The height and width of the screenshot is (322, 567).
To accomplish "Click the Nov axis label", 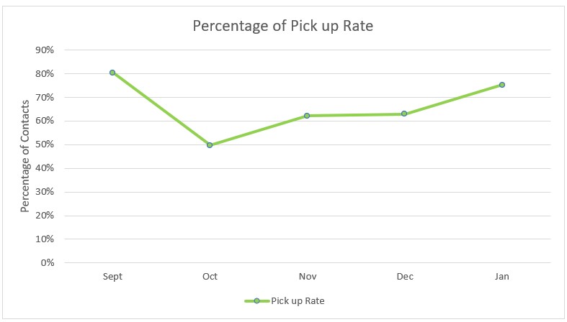I will pyautogui.click(x=307, y=276).
